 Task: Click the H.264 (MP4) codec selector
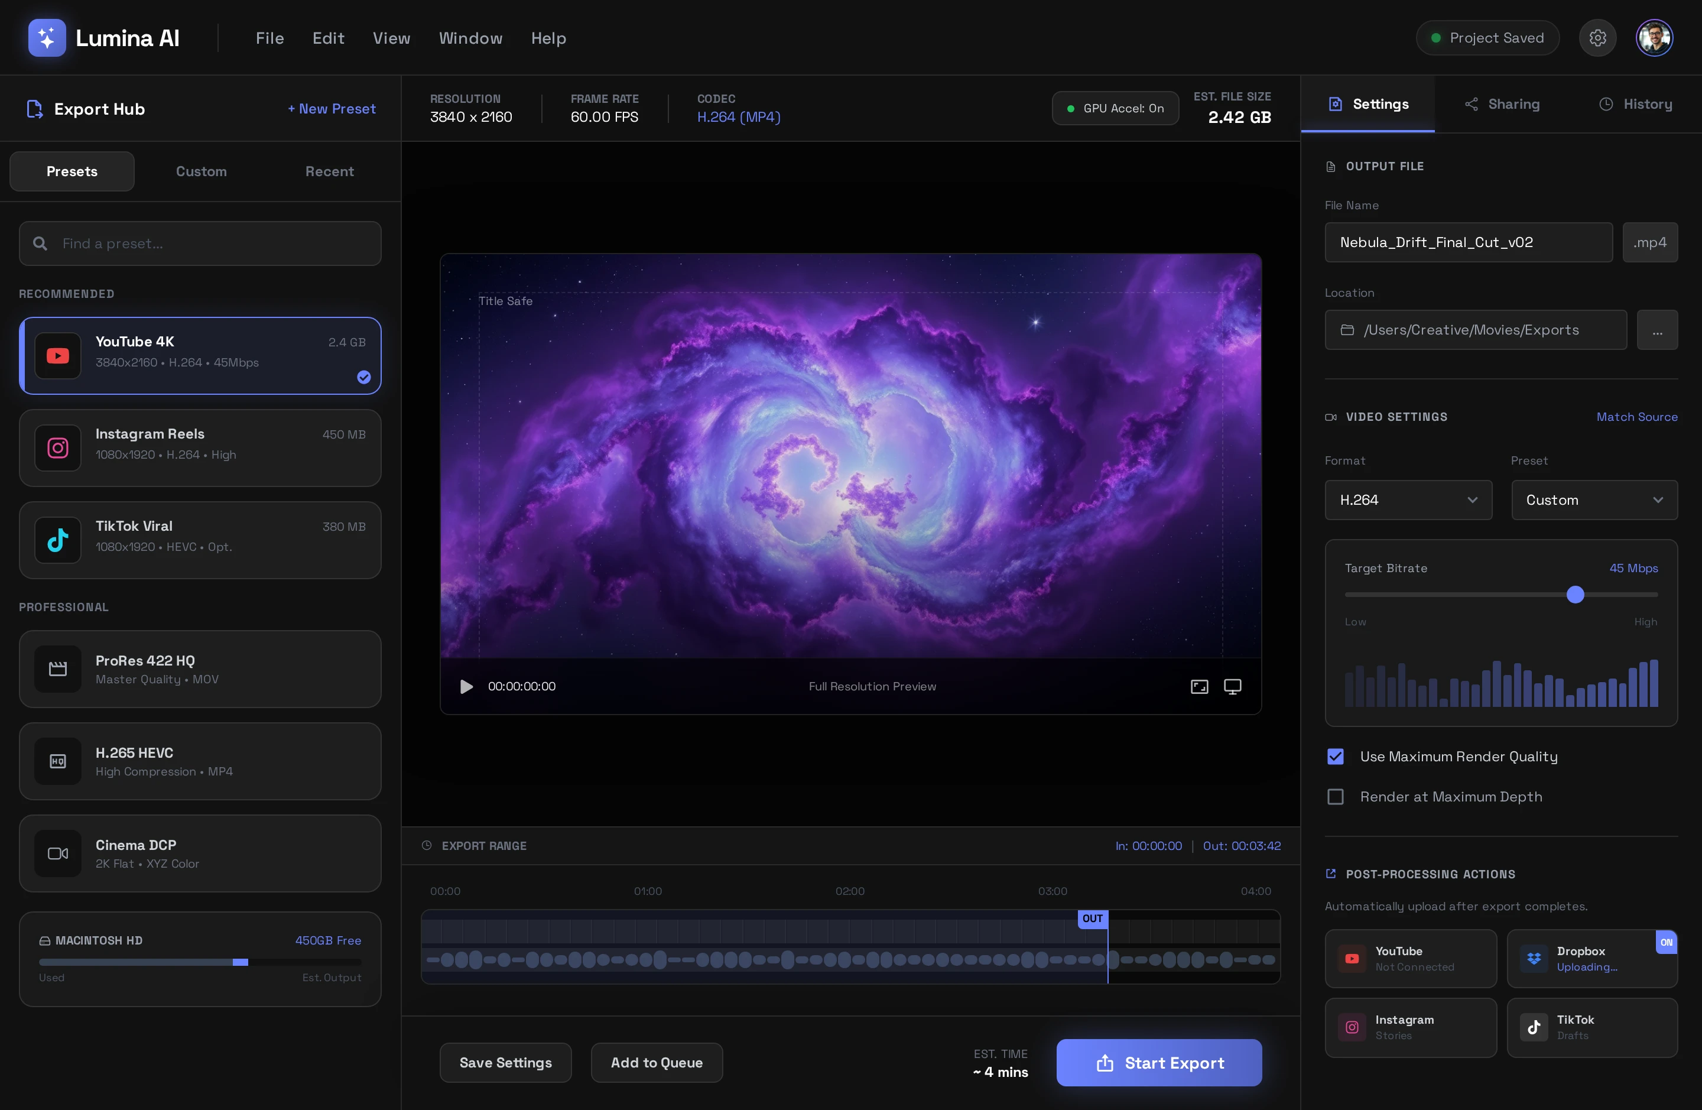point(739,116)
